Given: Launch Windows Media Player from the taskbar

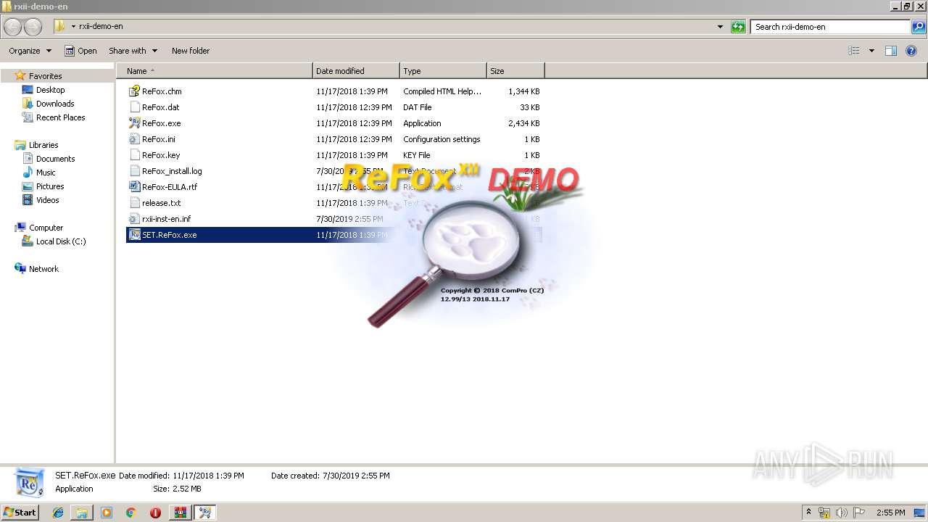Looking at the screenshot, I should point(107,513).
